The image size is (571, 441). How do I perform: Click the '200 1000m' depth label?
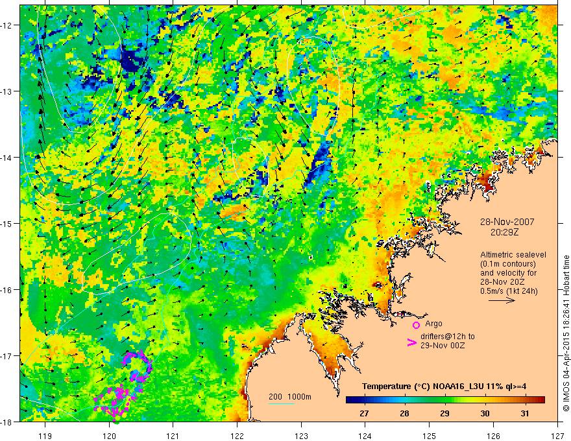290,397
